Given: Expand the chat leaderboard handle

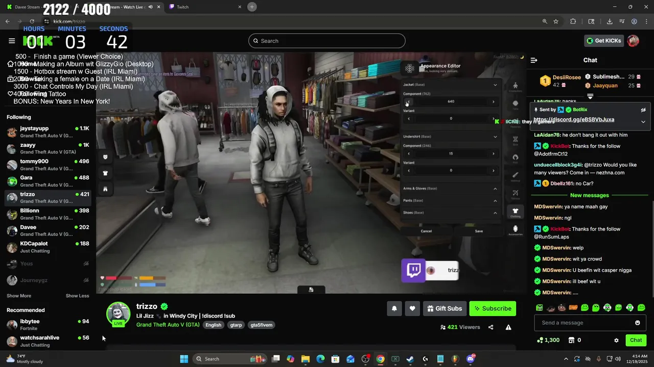Looking at the screenshot, I should click(x=590, y=96).
